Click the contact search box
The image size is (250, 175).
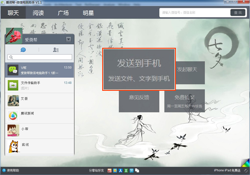tap(40, 57)
